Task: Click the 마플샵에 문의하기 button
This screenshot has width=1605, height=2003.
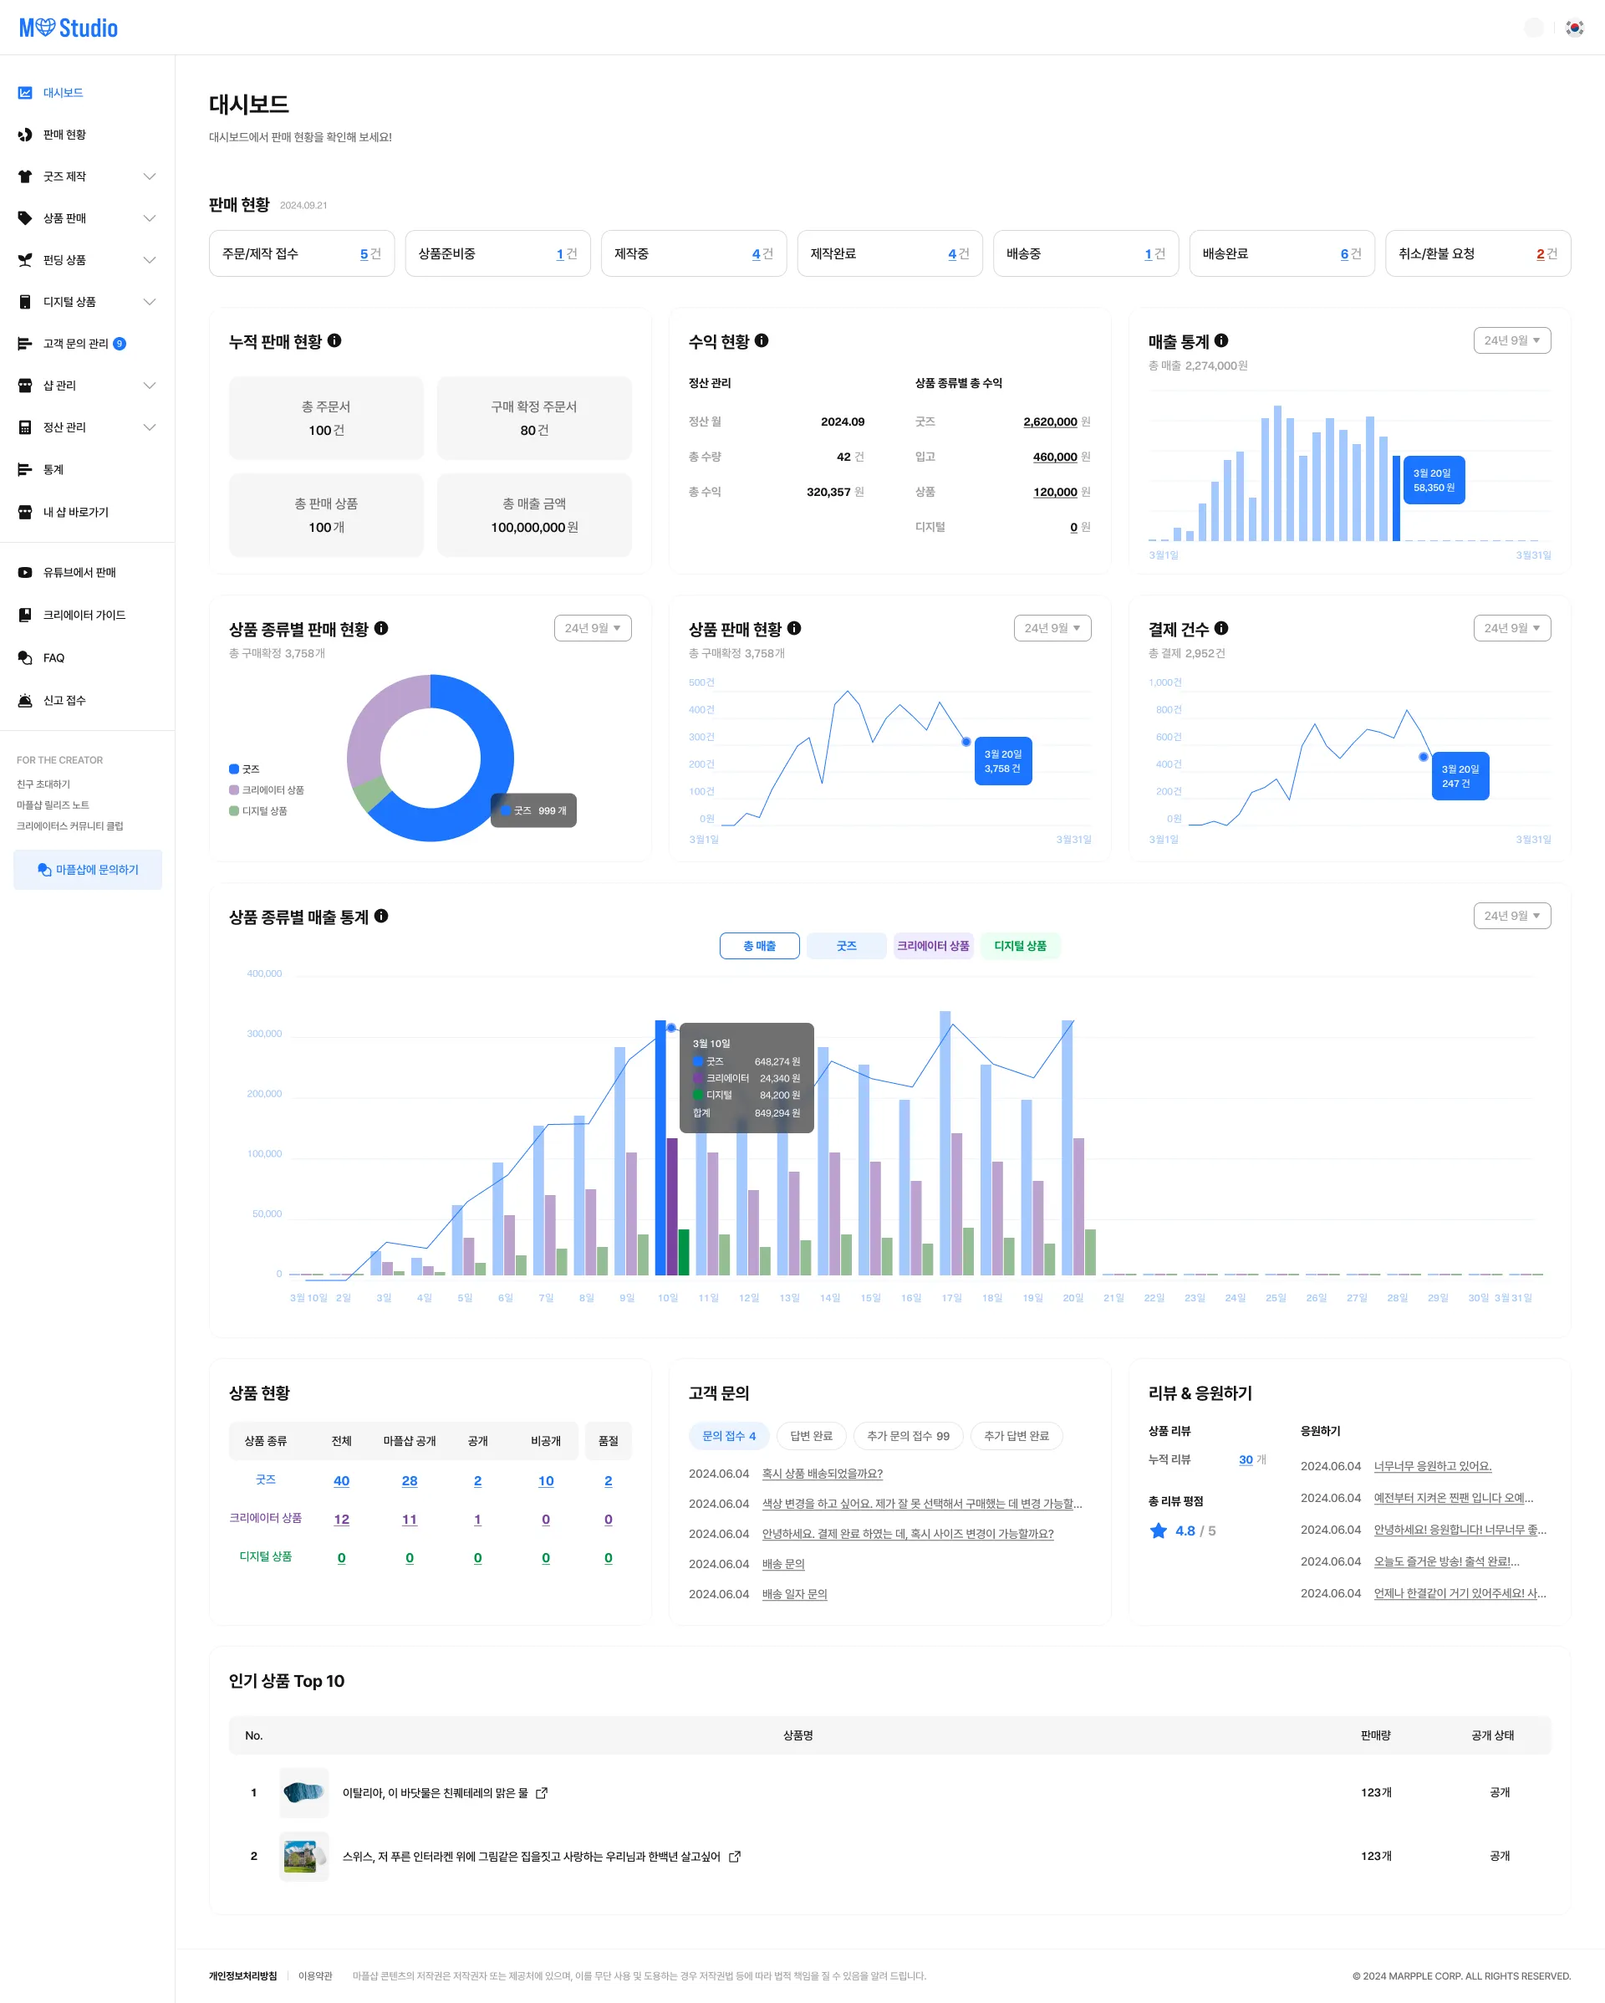Action: pyautogui.click(x=87, y=870)
